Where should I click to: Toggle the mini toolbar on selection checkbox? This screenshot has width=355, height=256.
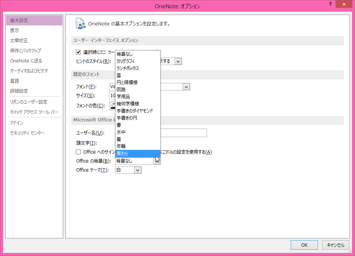click(78, 52)
